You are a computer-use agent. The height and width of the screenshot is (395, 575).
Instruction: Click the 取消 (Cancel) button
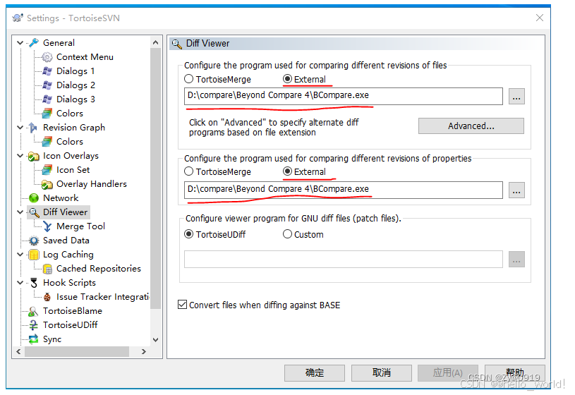(x=382, y=373)
